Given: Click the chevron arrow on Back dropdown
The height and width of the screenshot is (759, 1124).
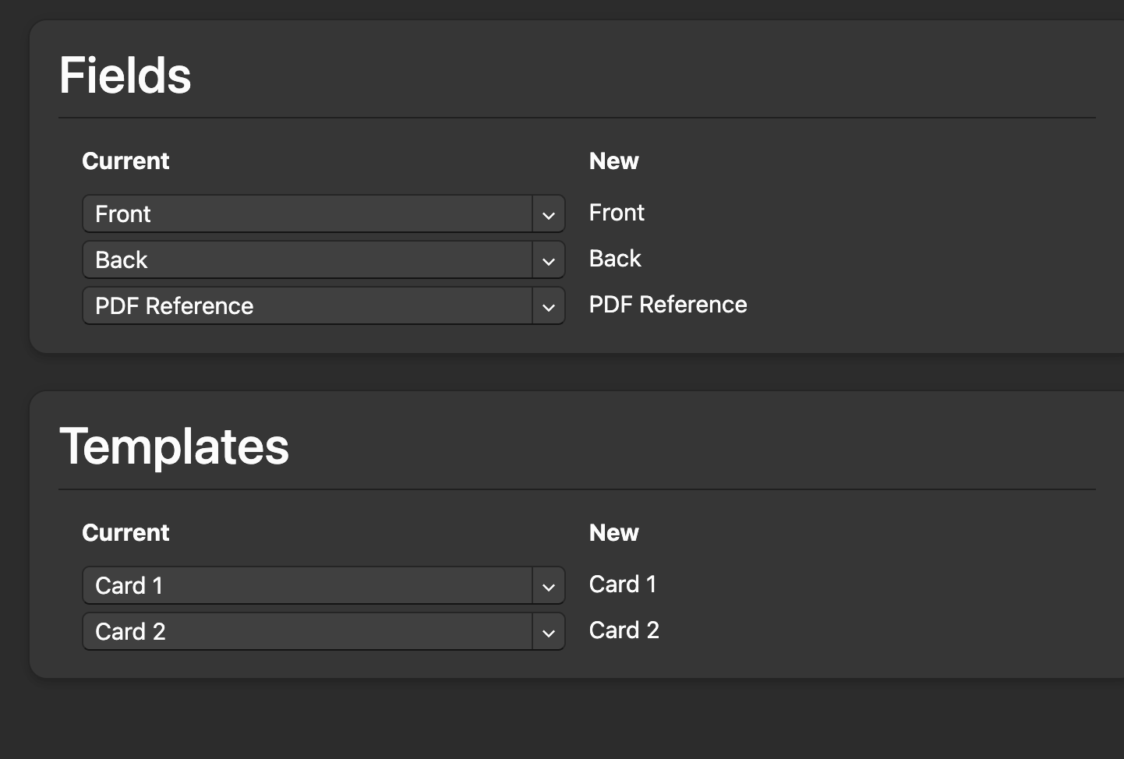Looking at the screenshot, I should 549,261.
